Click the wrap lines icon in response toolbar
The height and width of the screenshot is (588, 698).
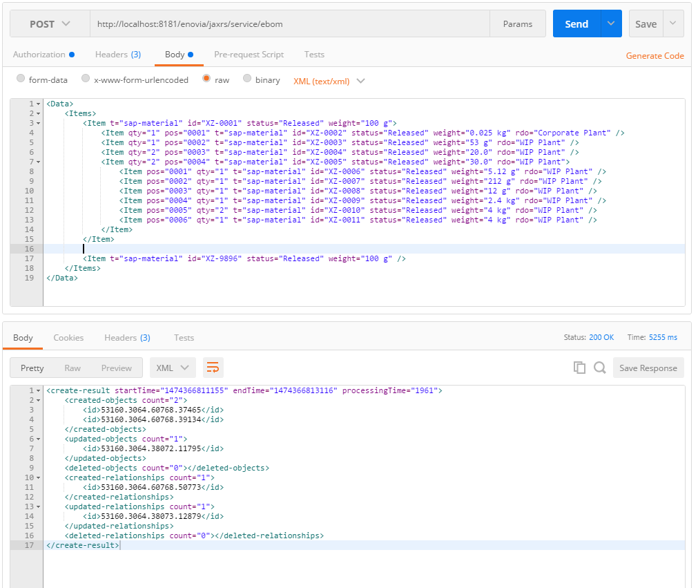213,368
